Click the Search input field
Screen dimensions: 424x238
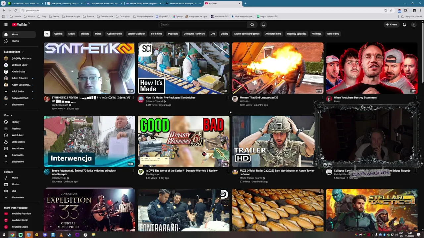(202, 24)
